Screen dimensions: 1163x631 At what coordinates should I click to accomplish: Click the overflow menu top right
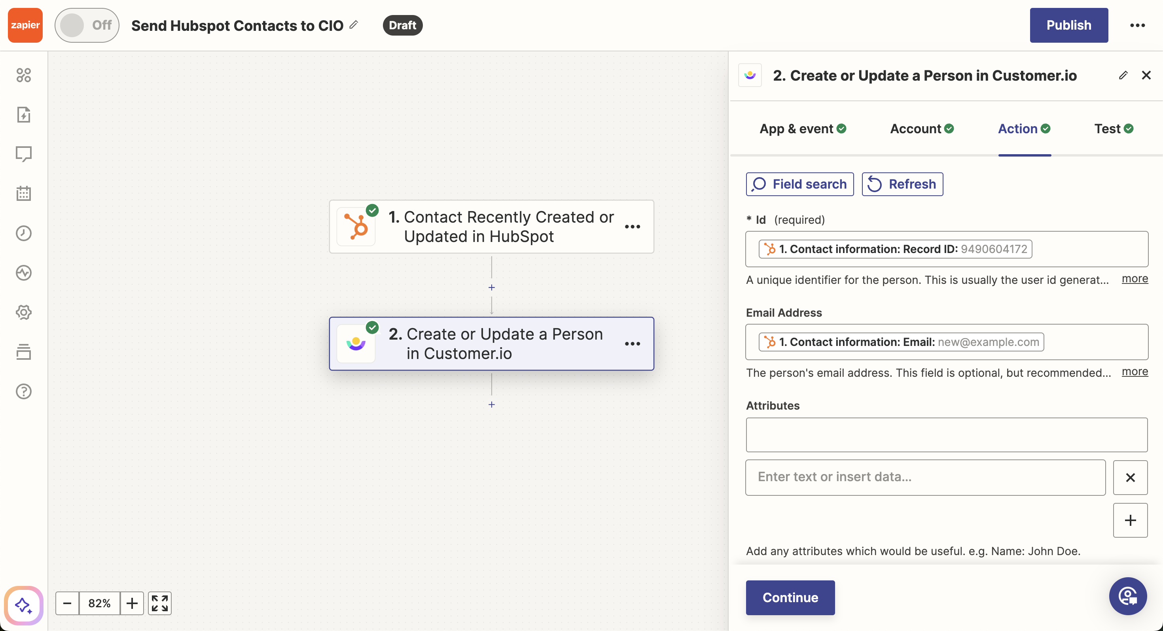(x=1136, y=25)
